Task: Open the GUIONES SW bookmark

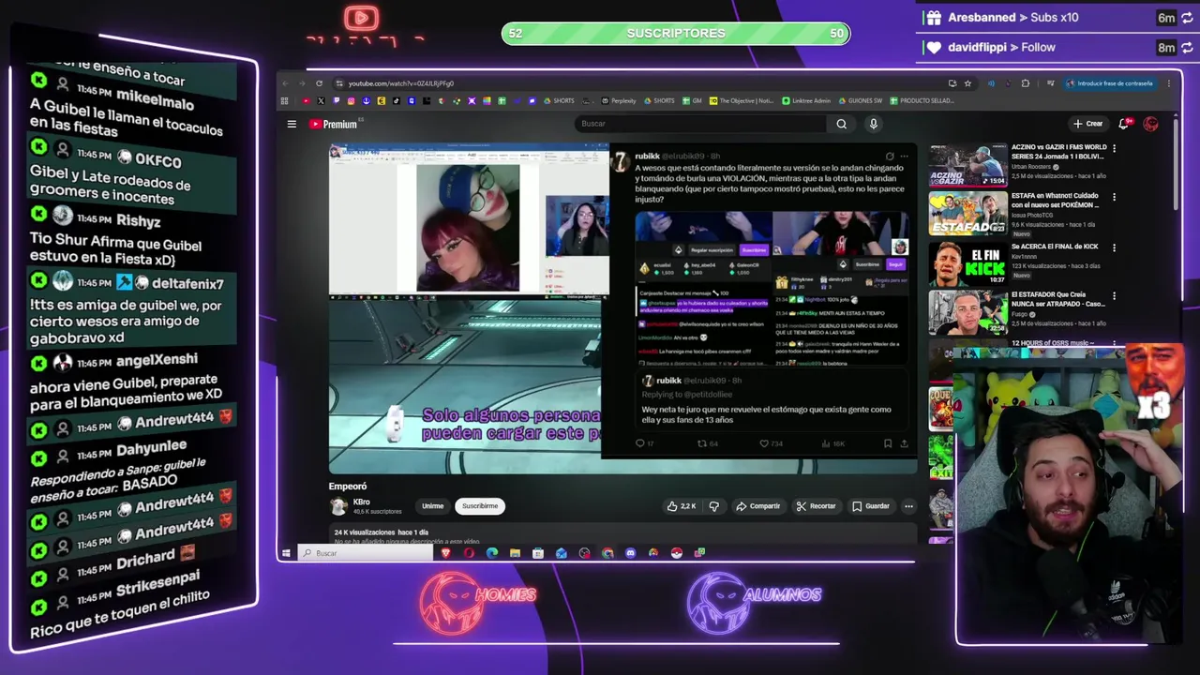Action: click(860, 101)
